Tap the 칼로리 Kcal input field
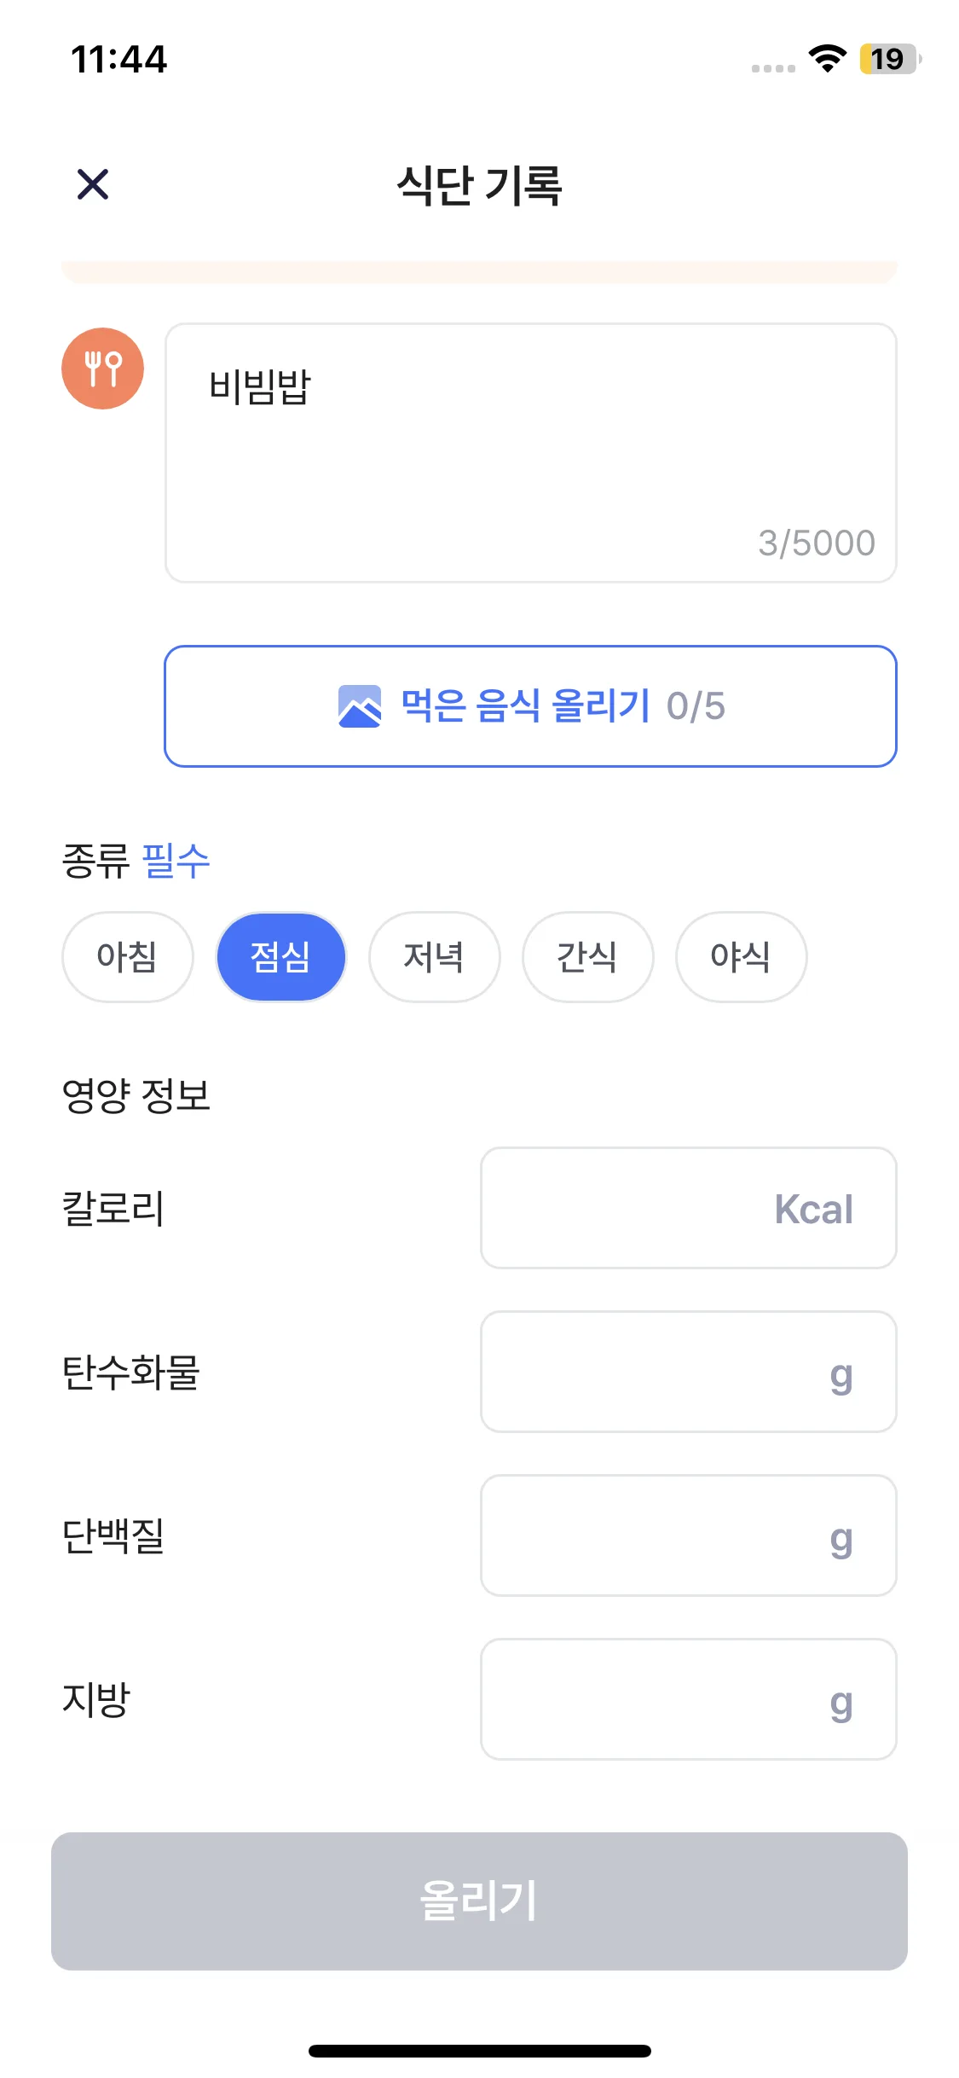Viewport: 959px width, 2078px height. pyautogui.click(x=688, y=1208)
